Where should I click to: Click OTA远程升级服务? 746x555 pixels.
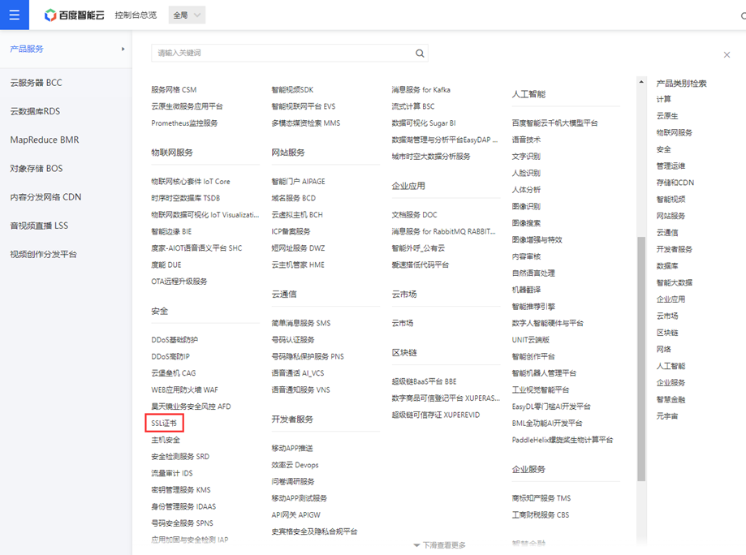(179, 282)
